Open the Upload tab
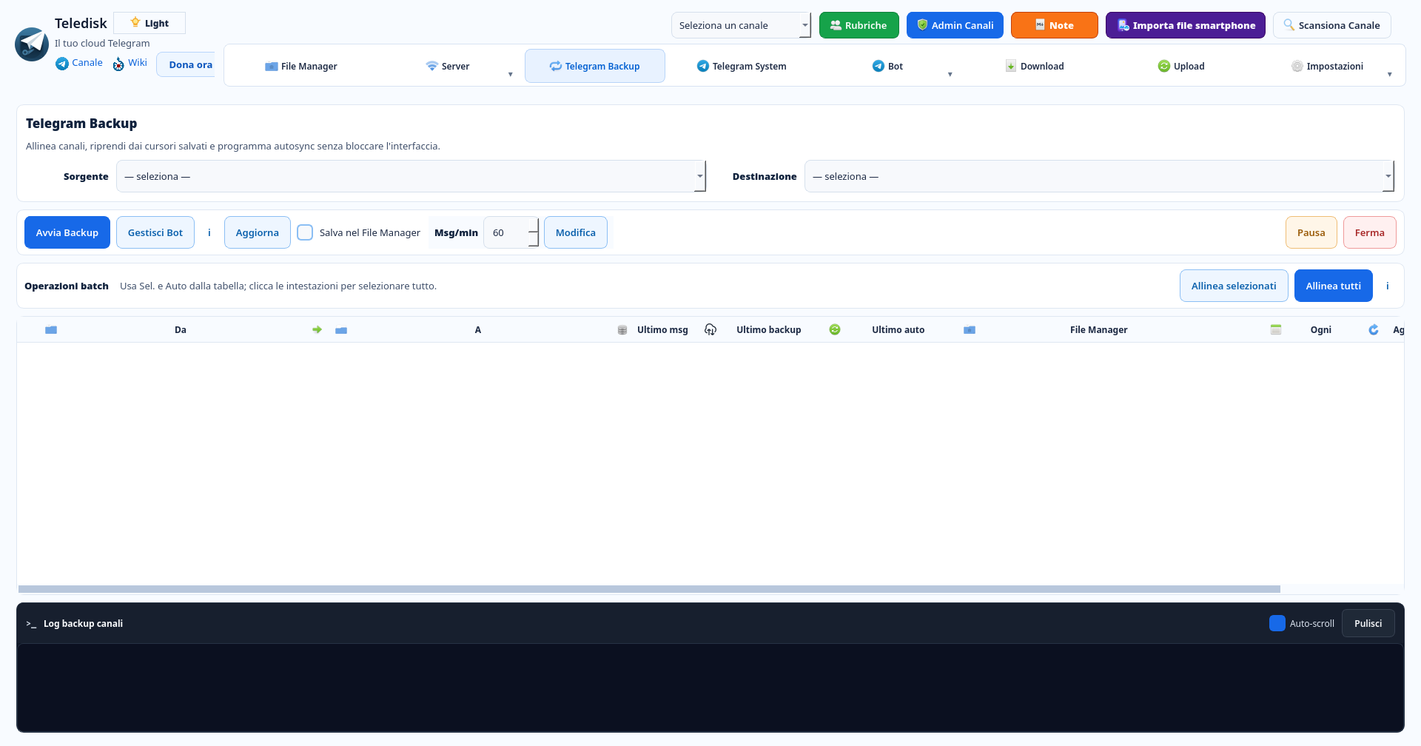The height and width of the screenshot is (746, 1421). 1181,66
